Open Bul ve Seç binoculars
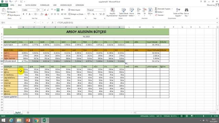 (x=186, y=12)
